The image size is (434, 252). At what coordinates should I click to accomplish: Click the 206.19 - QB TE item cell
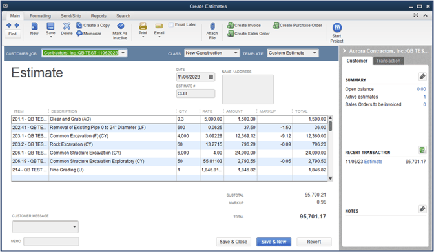(x=30, y=161)
